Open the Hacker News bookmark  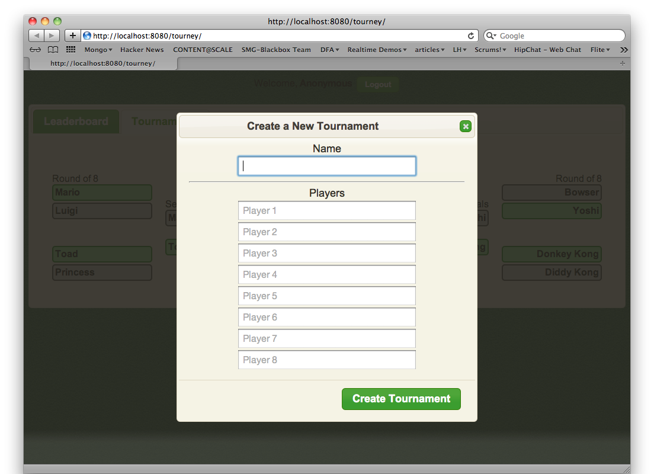142,50
